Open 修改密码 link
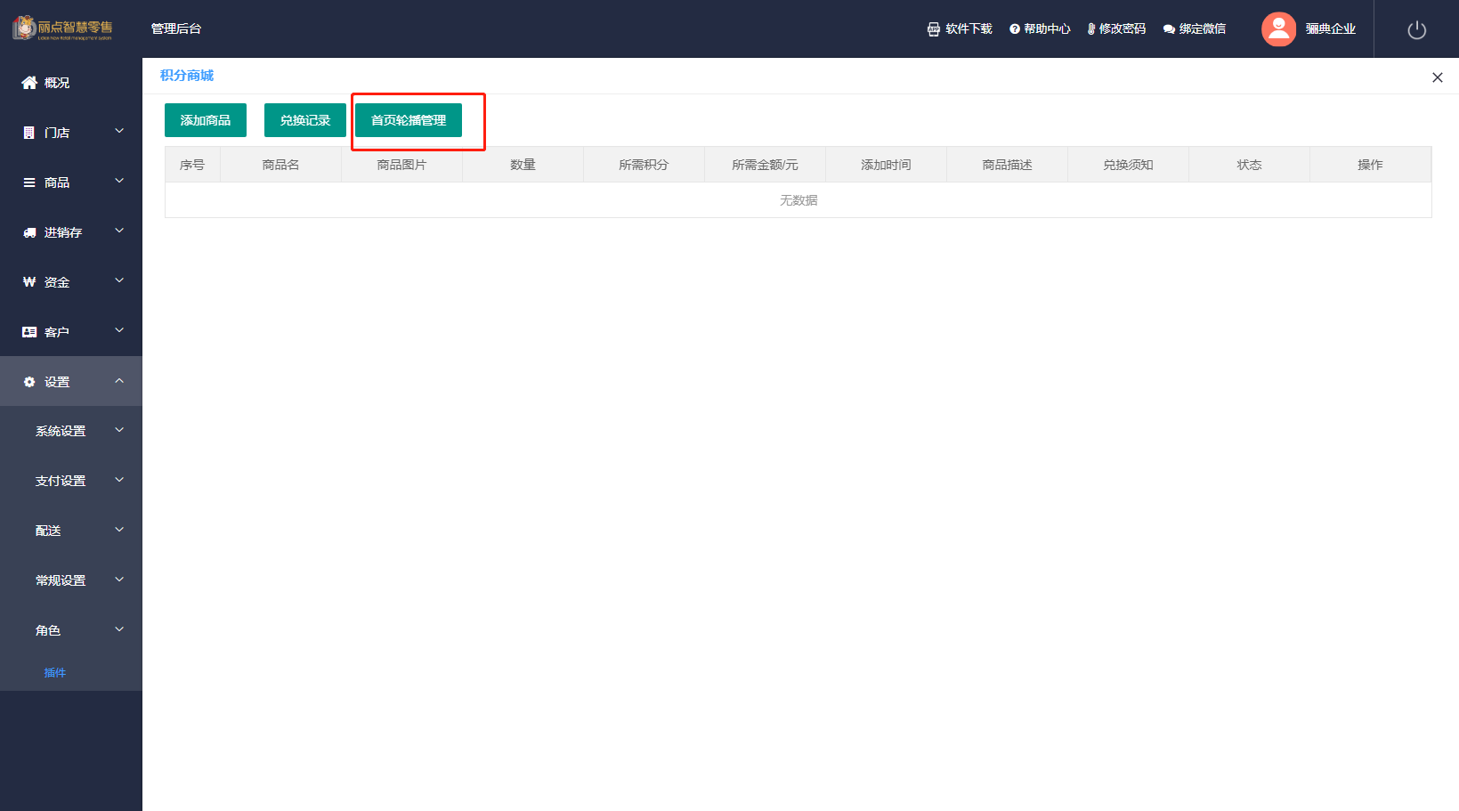Image resolution: width=1459 pixels, height=811 pixels. coord(1123,29)
